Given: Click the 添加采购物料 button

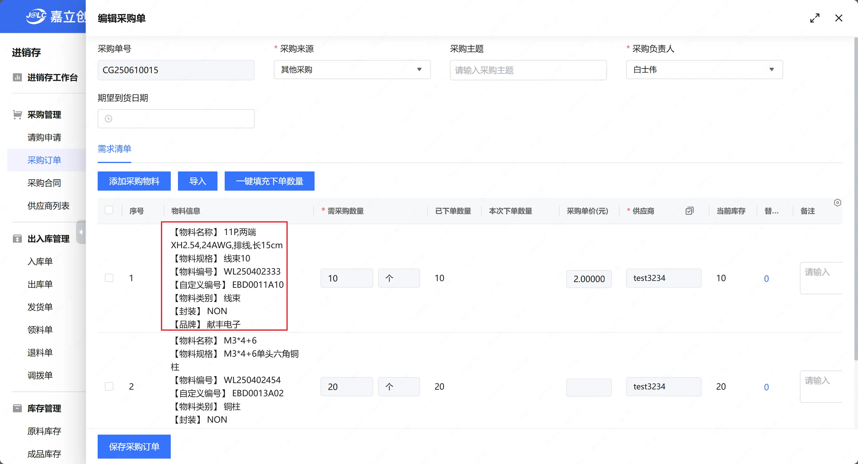Looking at the screenshot, I should 134,181.
